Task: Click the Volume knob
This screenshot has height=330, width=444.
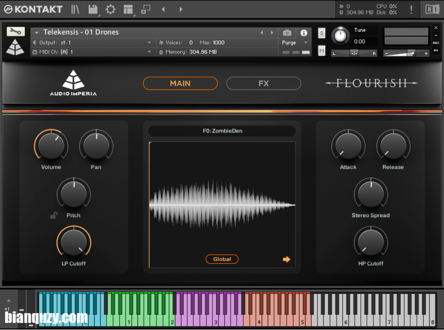Action: 51,145
